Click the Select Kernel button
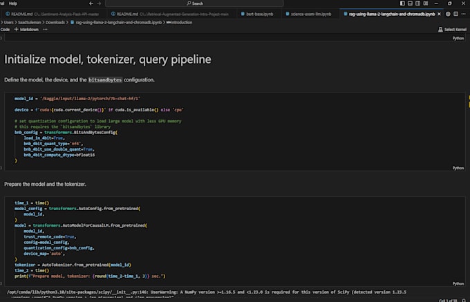This screenshot has height=302, width=470. click(x=454, y=30)
